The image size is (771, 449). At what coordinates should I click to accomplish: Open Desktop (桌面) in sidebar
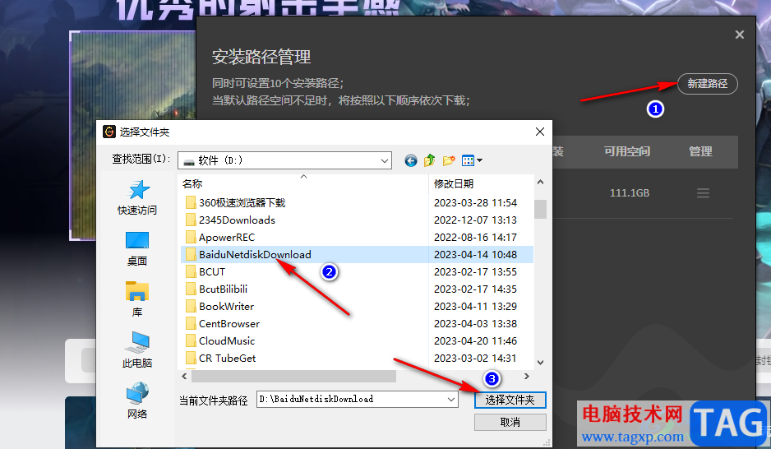point(137,249)
